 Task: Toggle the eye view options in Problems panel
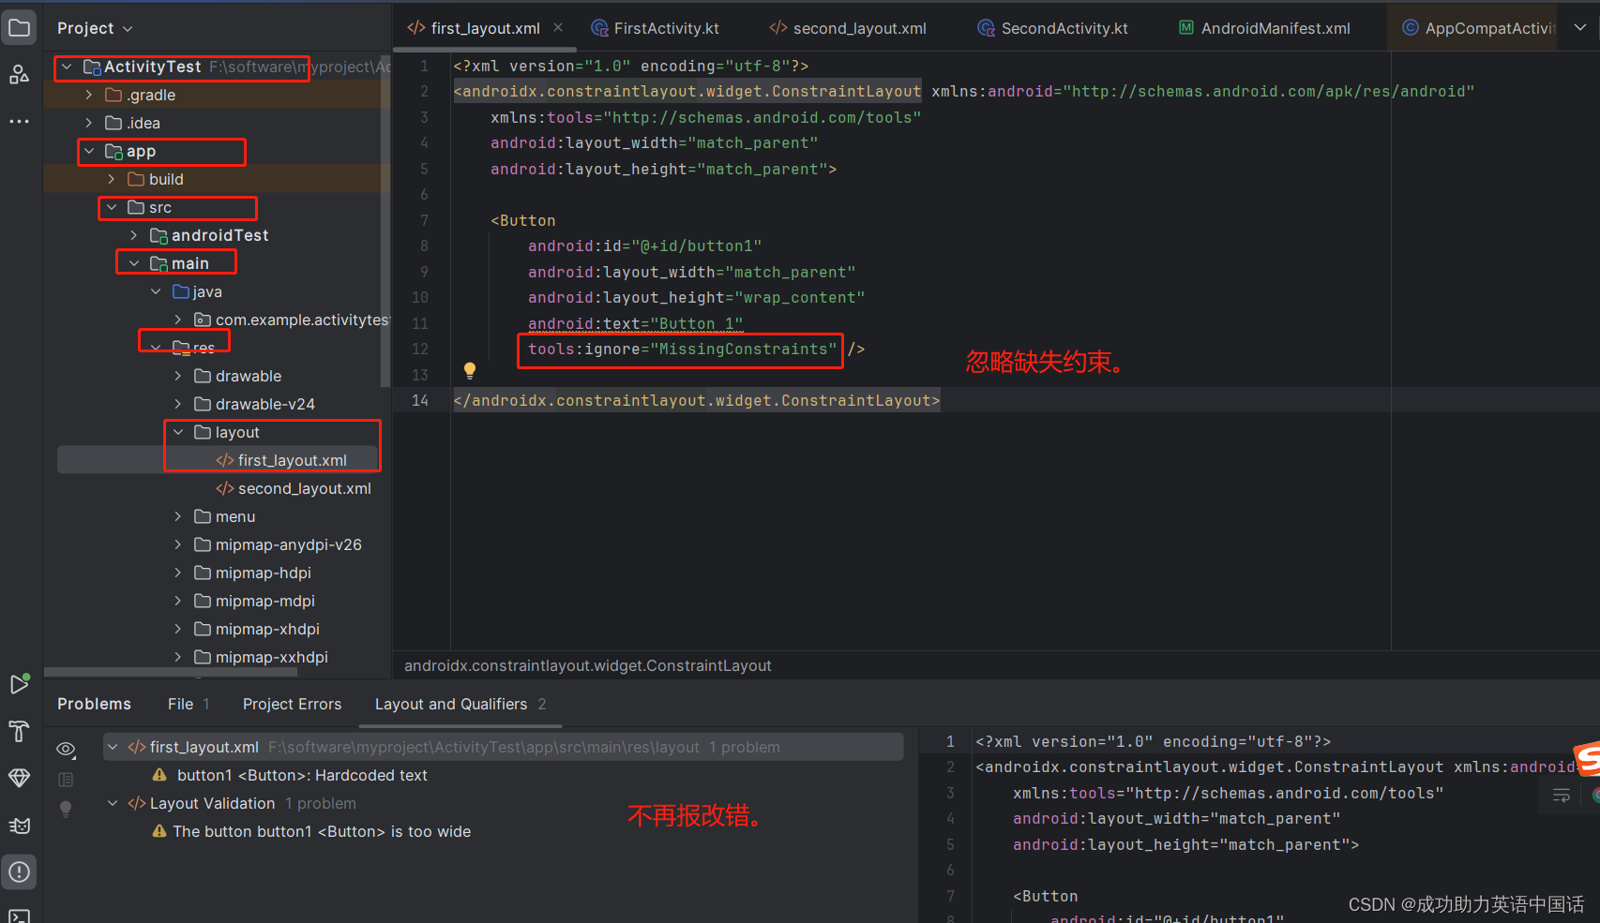pos(65,749)
